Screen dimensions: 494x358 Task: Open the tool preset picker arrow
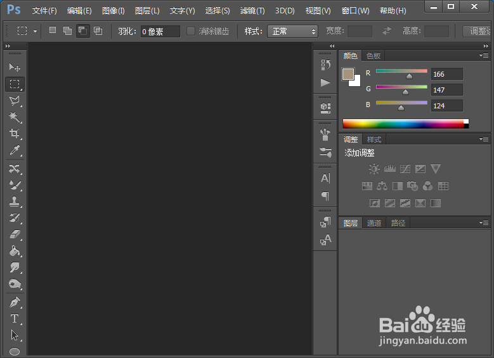35,31
